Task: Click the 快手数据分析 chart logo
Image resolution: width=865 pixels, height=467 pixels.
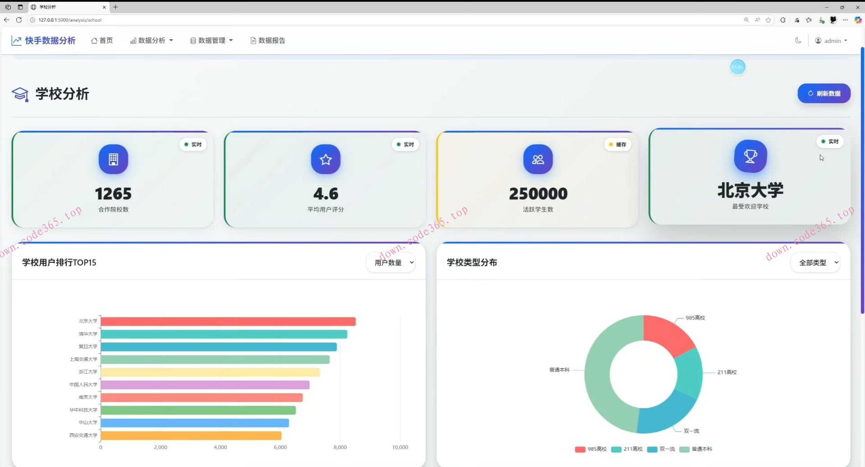Action: point(16,41)
